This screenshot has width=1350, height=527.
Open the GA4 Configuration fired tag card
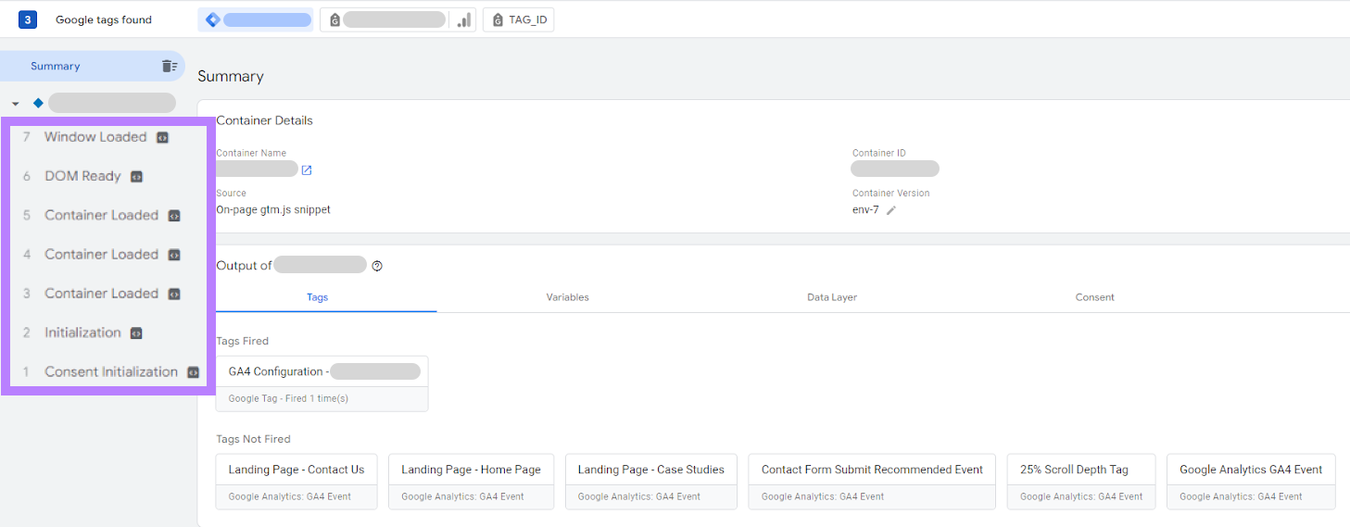(x=322, y=383)
